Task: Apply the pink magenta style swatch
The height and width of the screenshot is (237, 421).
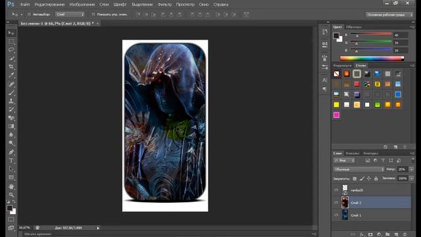Action: click(336, 115)
